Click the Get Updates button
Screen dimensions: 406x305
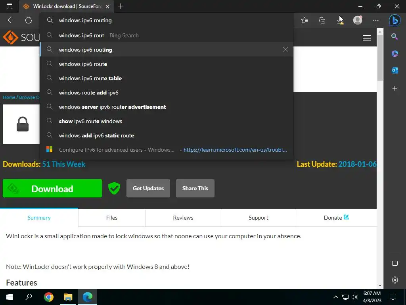(x=148, y=188)
